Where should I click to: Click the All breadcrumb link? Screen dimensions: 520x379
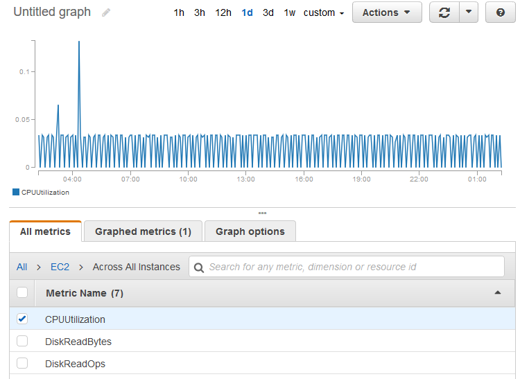click(x=22, y=267)
